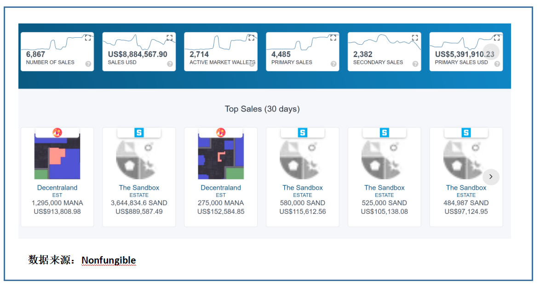Select the 1,295,000 MANA price
Image resolution: width=540 pixels, height=287 pixels.
click(x=57, y=203)
